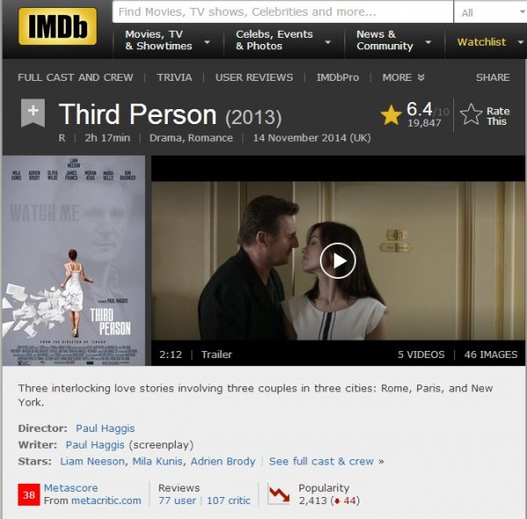Expand the MORE menu chevron
The width and height of the screenshot is (527, 519).
[x=421, y=77]
